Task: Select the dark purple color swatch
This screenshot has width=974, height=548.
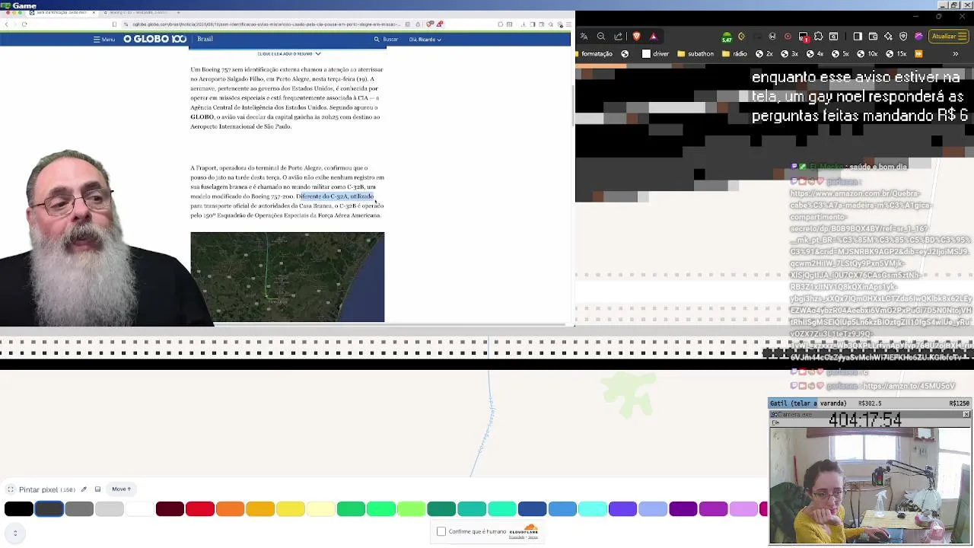Action: (x=683, y=509)
